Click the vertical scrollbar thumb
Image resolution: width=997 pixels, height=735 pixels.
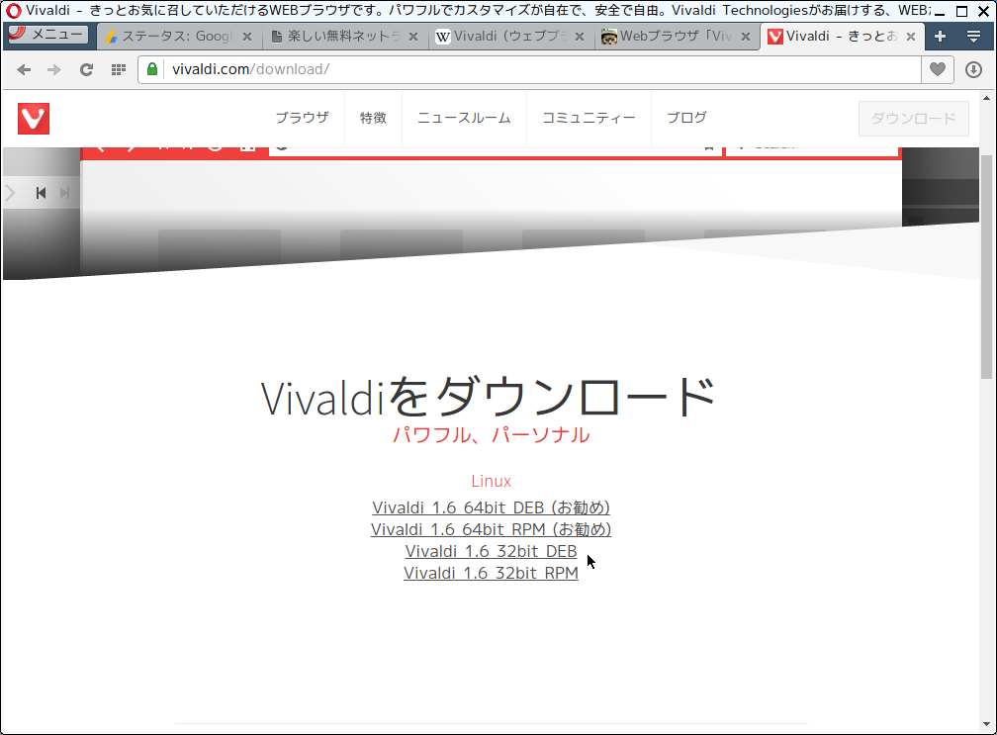(986, 267)
